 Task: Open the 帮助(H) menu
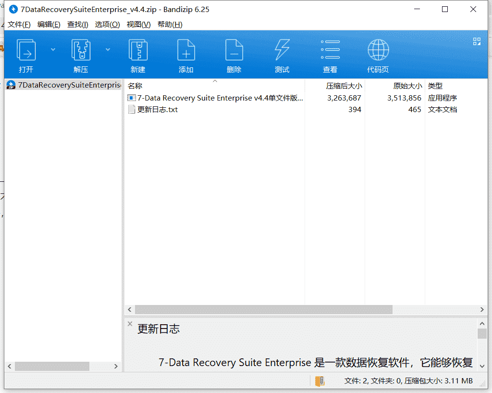pyautogui.click(x=170, y=25)
